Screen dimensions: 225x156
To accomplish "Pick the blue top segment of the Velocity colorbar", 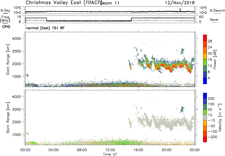I will 205,96.
